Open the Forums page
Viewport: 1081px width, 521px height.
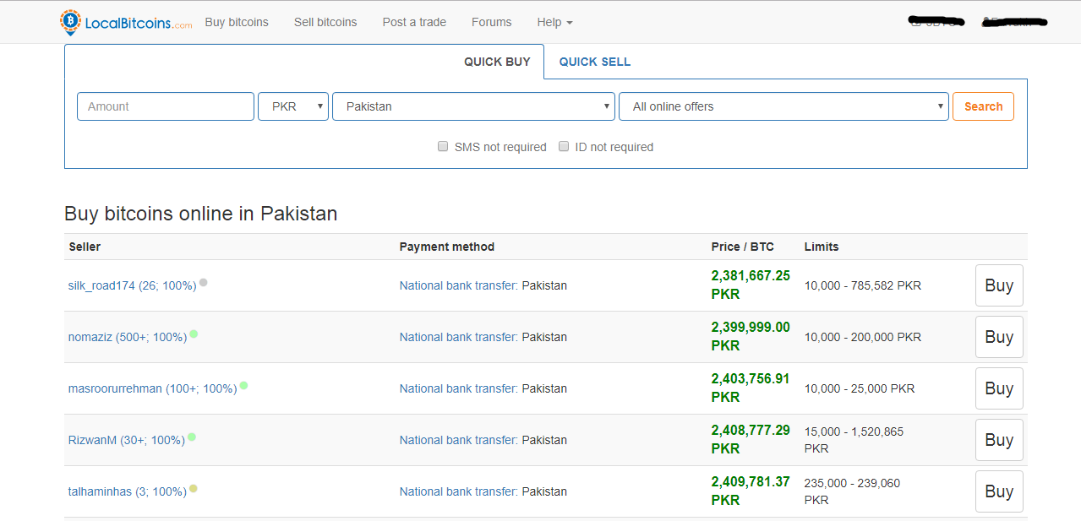pyautogui.click(x=492, y=22)
